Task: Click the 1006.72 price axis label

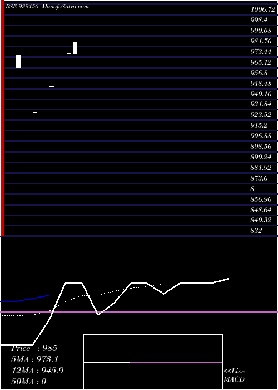Action: click(263, 9)
